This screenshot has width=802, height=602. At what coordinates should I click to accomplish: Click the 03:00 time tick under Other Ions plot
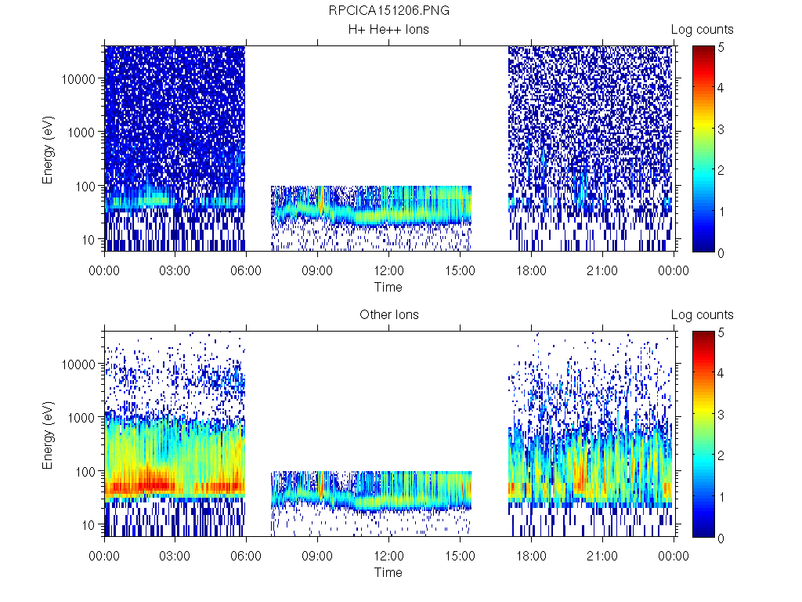[x=175, y=556]
